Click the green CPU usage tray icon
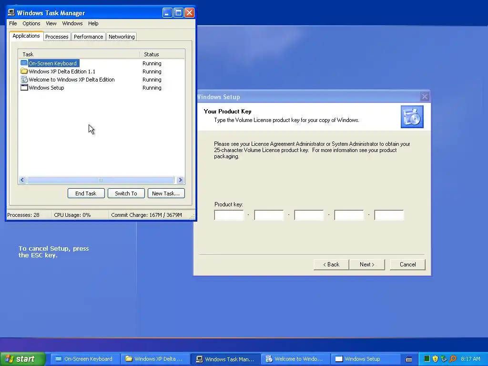This screenshot has width=488, height=366. coord(427,359)
